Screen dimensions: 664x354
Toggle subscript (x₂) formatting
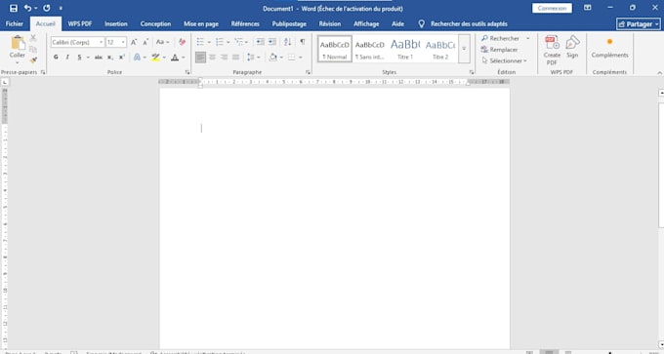coord(110,58)
